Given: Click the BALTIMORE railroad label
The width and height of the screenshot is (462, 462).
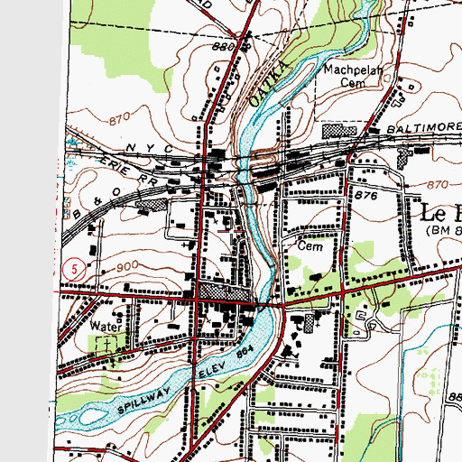Looking at the screenshot, I should coord(424,128).
